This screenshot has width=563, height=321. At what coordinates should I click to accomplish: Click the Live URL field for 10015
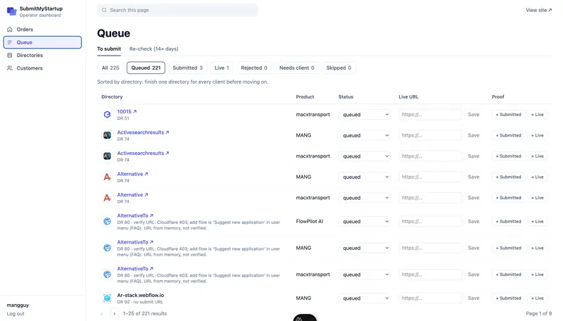(430, 115)
